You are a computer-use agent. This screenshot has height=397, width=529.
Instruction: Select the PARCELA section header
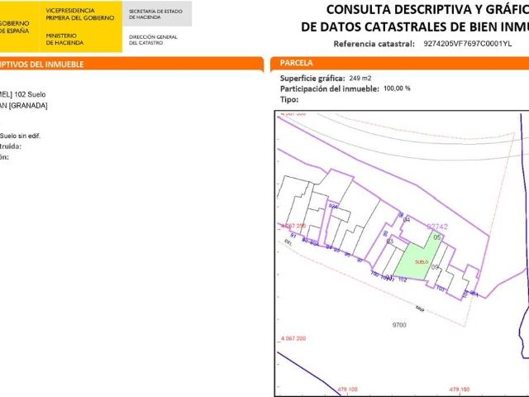click(x=296, y=63)
